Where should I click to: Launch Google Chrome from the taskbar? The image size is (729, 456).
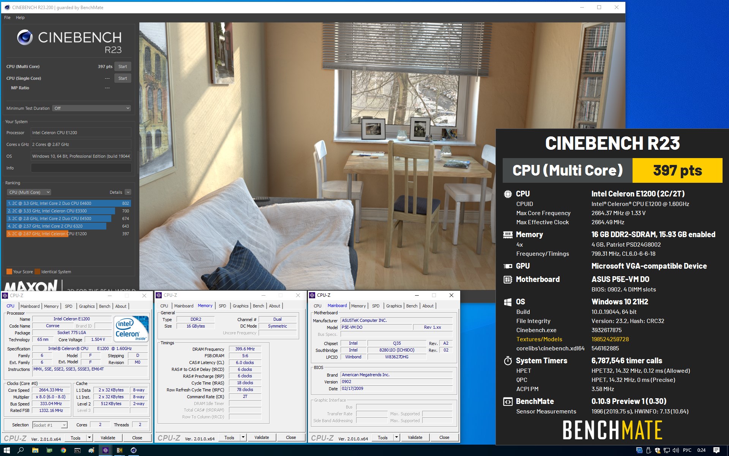point(63,450)
